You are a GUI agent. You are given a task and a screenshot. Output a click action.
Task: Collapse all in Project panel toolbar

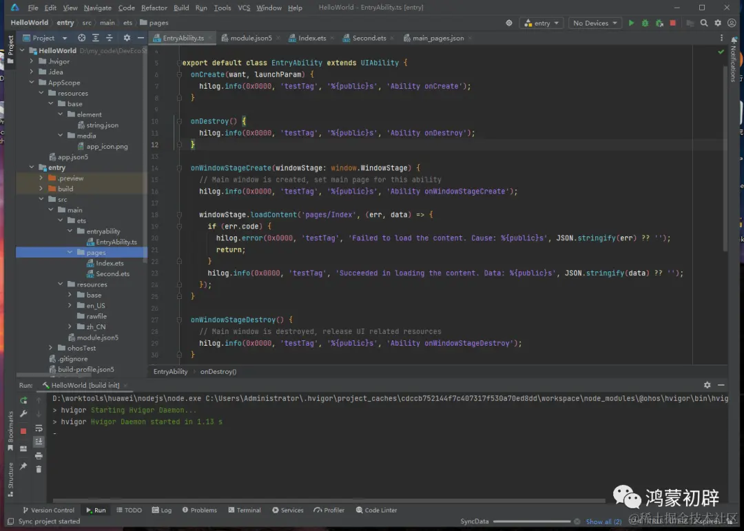109,38
